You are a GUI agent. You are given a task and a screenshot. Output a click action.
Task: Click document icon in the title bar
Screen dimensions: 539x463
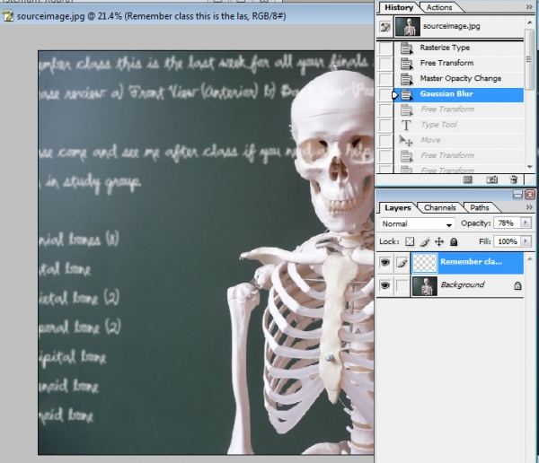(x=7, y=16)
